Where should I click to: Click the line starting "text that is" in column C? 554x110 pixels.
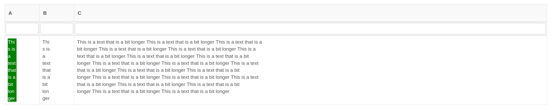coord(163,56)
